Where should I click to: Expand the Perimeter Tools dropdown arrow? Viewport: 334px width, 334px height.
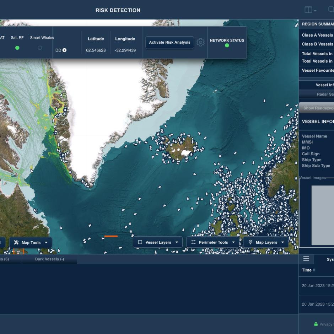pyautogui.click(x=233, y=242)
